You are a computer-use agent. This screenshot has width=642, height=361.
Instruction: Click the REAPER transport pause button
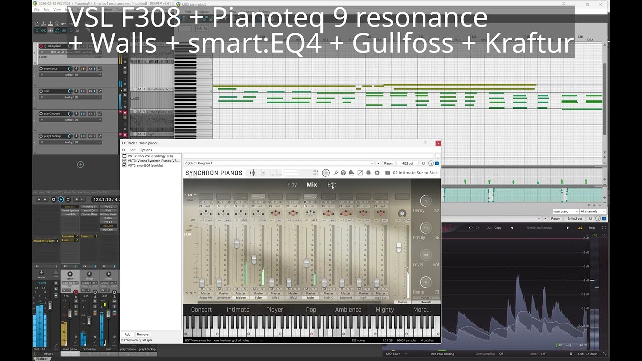tap(82, 199)
